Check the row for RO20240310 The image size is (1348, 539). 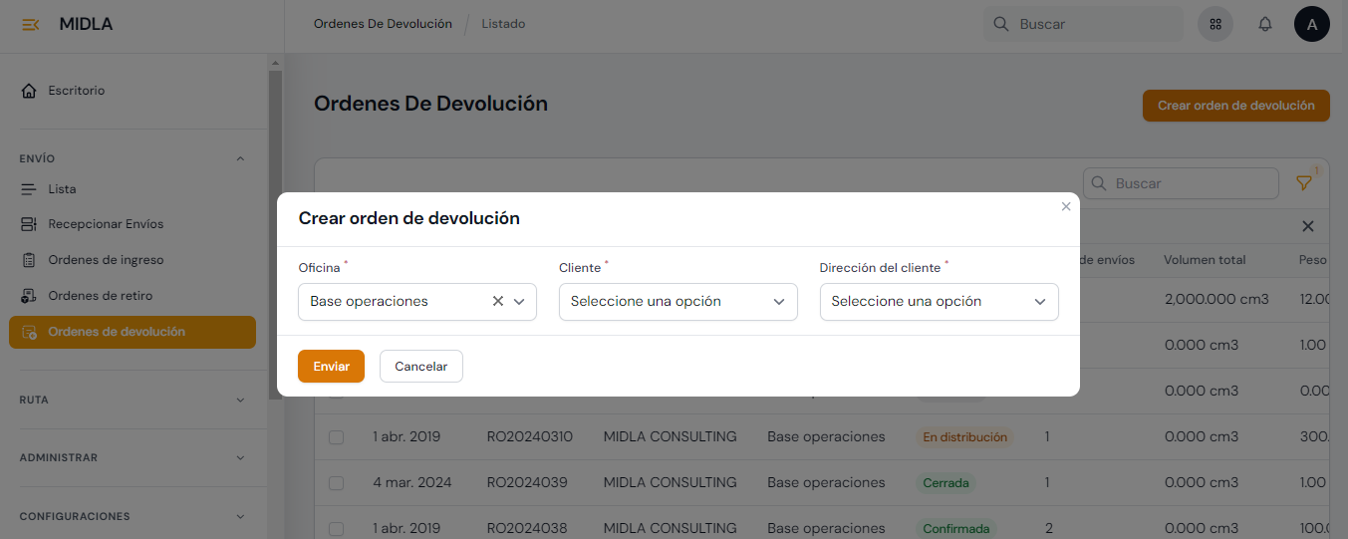[337, 437]
